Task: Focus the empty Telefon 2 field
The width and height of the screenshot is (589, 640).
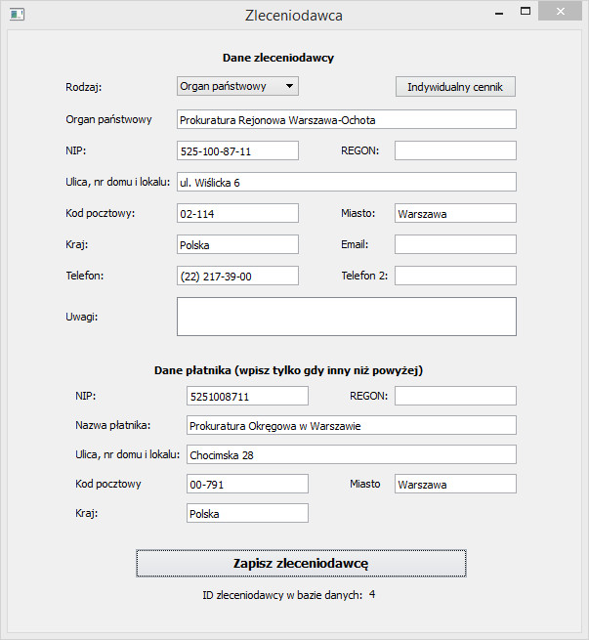Action: (x=455, y=276)
